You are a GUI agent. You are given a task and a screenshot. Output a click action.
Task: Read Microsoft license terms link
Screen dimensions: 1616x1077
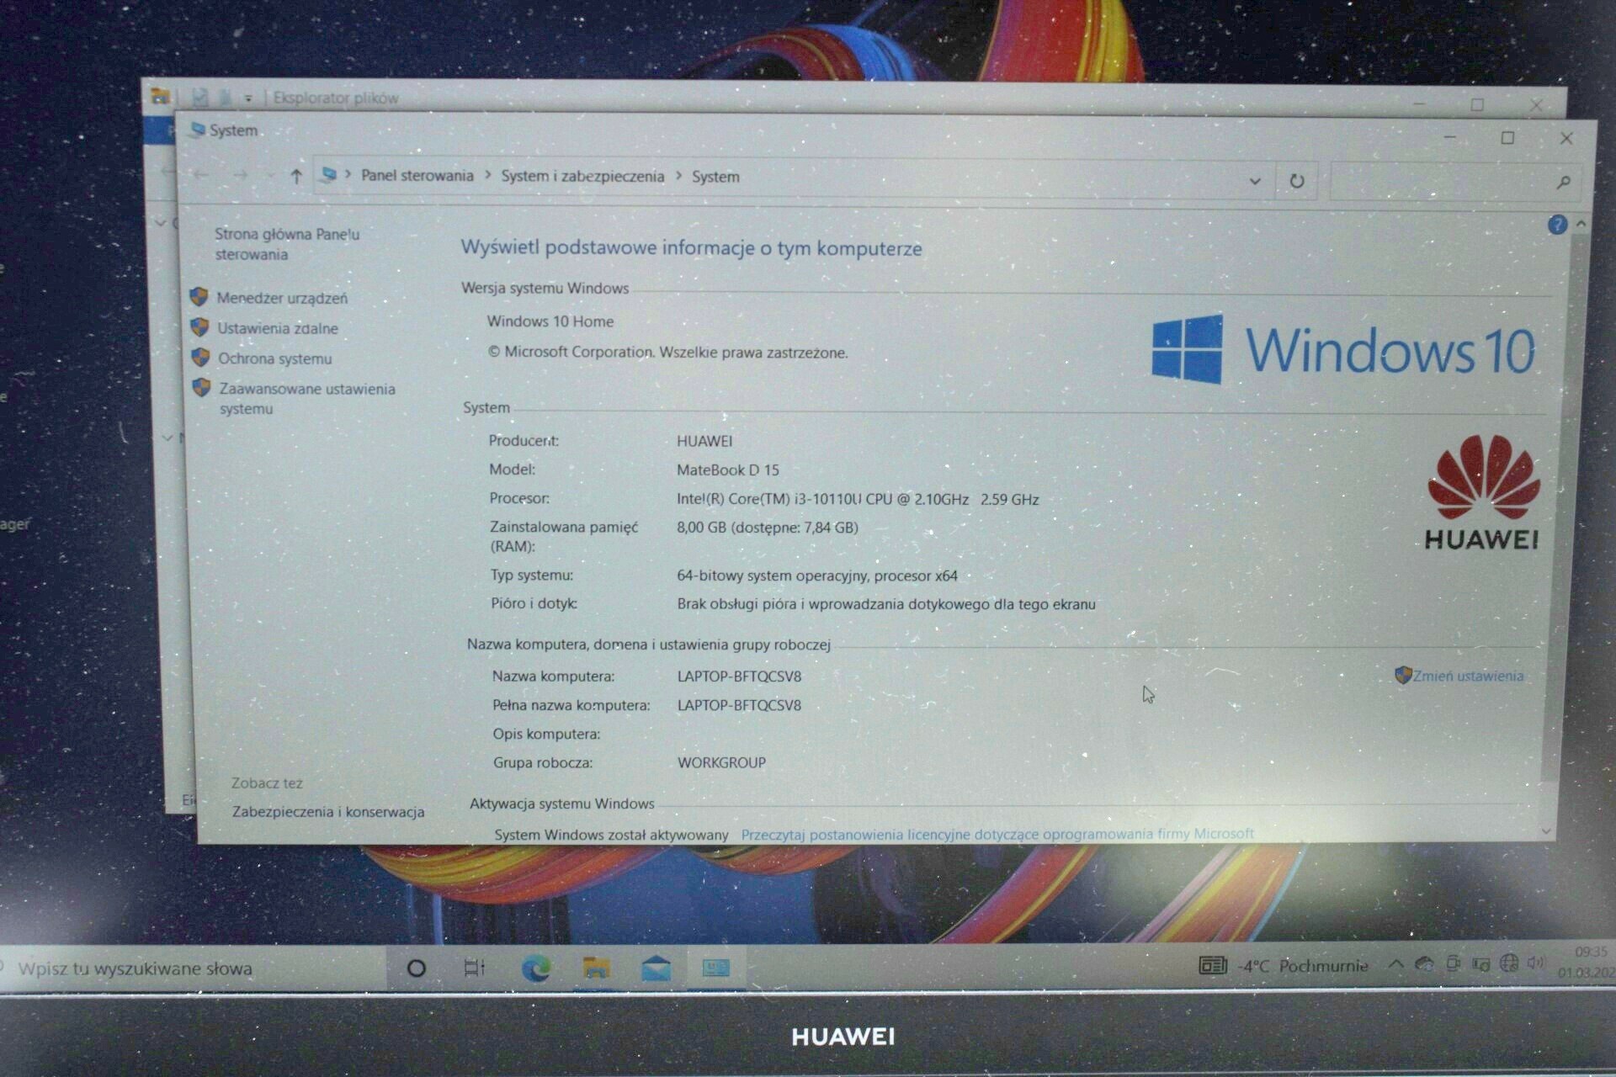click(997, 834)
